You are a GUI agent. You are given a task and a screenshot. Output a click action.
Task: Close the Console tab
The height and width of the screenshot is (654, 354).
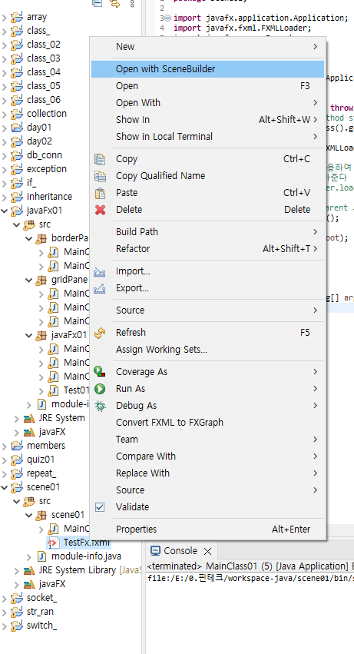point(207,551)
